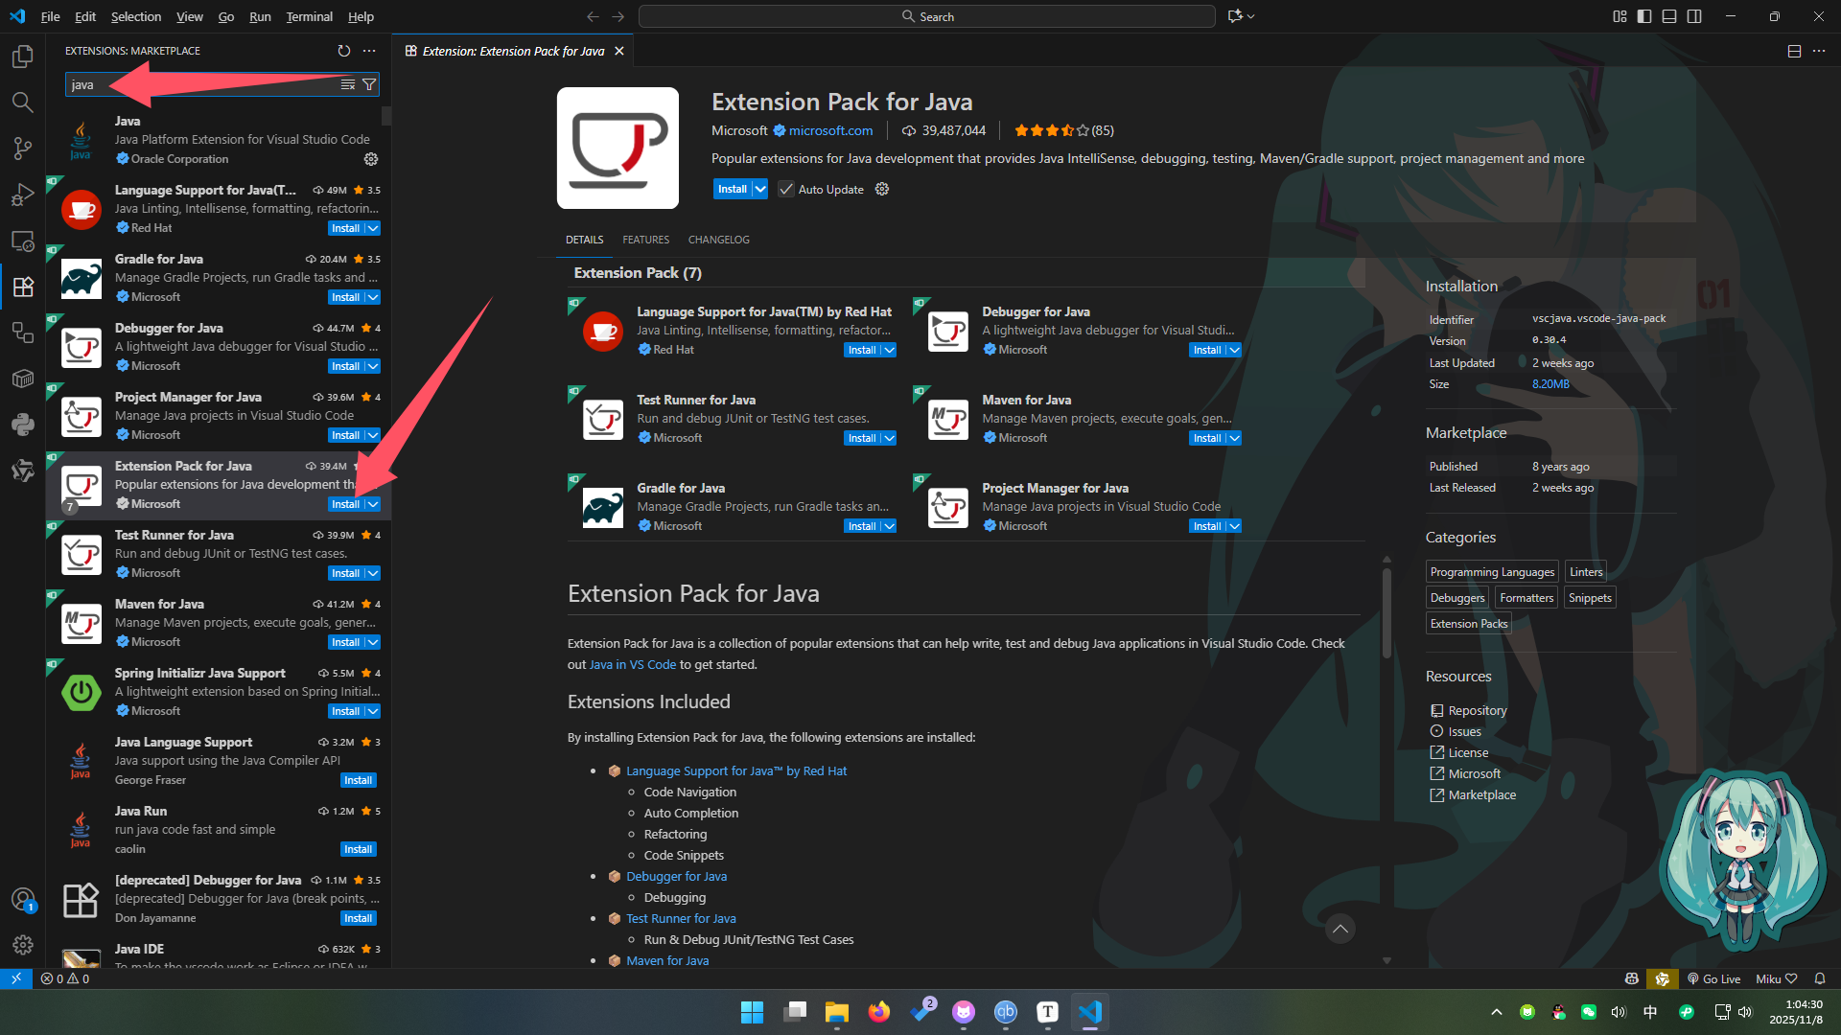
Task: Select the Run and Debug sidebar icon
Action: click(x=23, y=195)
